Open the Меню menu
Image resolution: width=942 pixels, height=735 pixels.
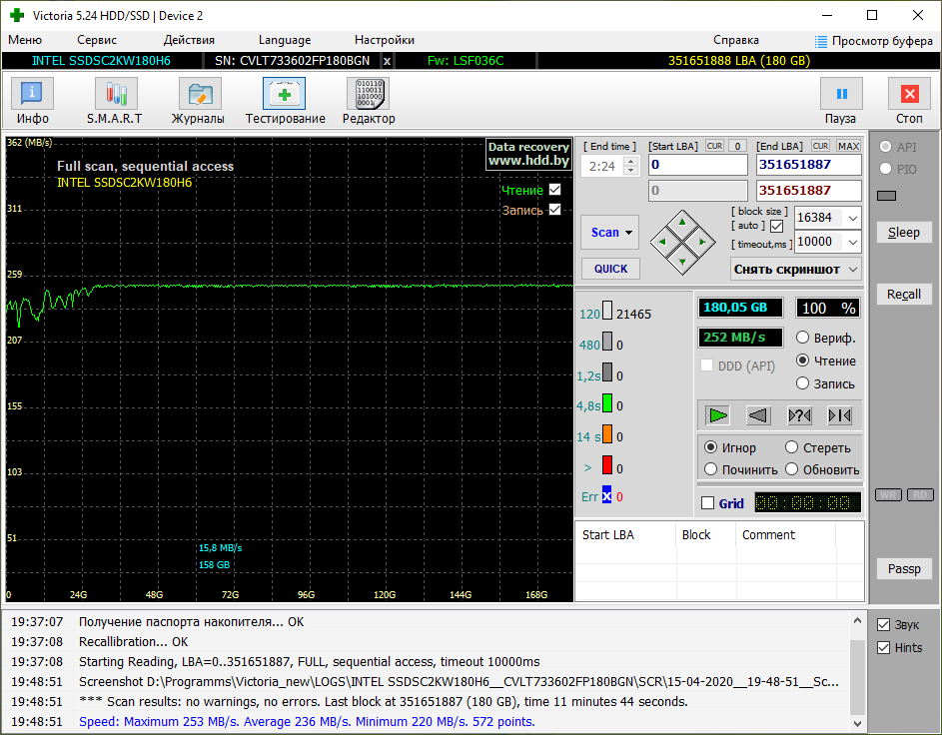(x=25, y=40)
